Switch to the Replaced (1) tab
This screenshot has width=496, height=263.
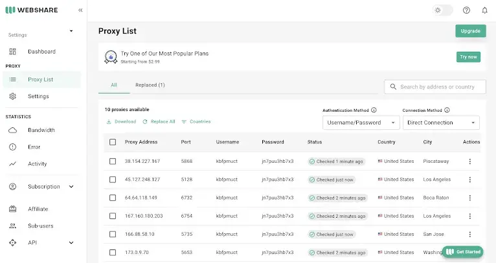pyautogui.click(x=150, y=85)
